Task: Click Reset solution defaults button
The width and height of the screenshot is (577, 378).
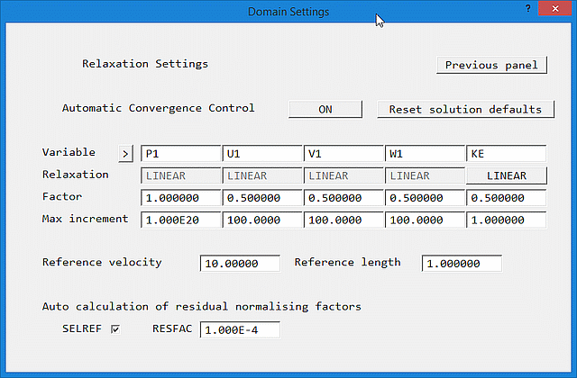Action: pos(464,109)
